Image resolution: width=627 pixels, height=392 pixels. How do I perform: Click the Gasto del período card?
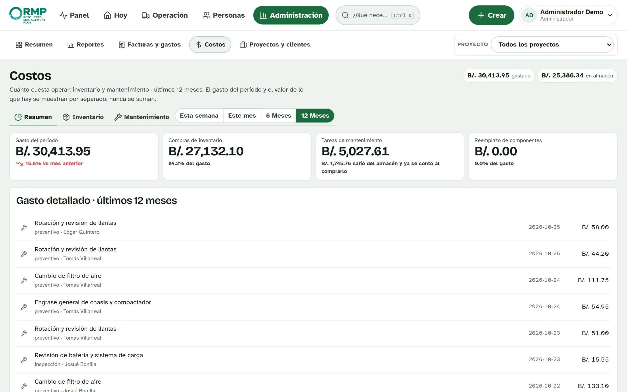pos(84,157)
